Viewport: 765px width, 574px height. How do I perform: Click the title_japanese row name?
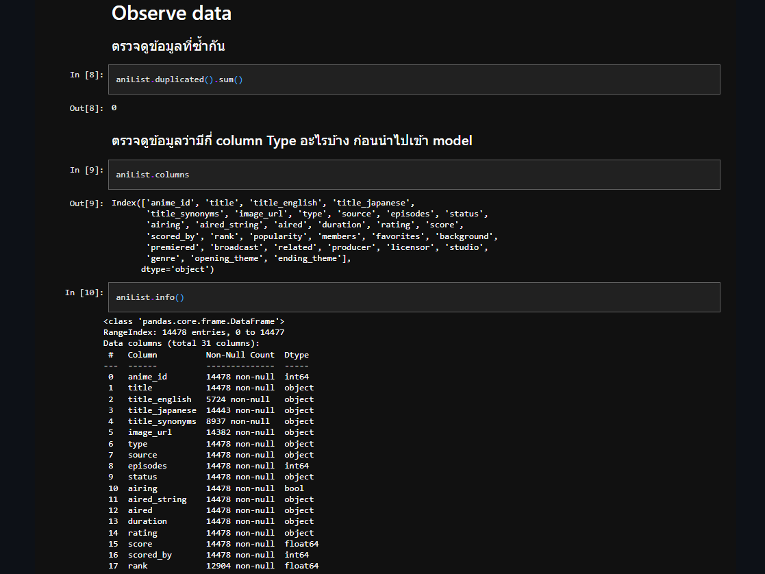162,410
